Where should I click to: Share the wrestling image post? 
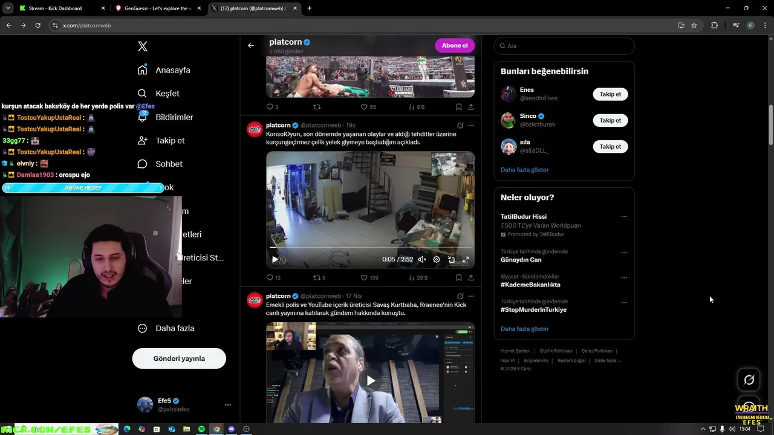(471, 107)
